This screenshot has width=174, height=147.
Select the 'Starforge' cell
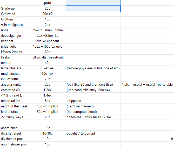pos(15,8)
